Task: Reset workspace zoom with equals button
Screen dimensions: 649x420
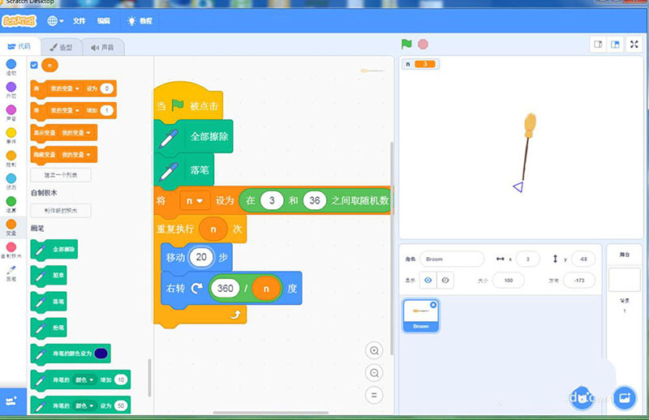Action: point(374,395)
